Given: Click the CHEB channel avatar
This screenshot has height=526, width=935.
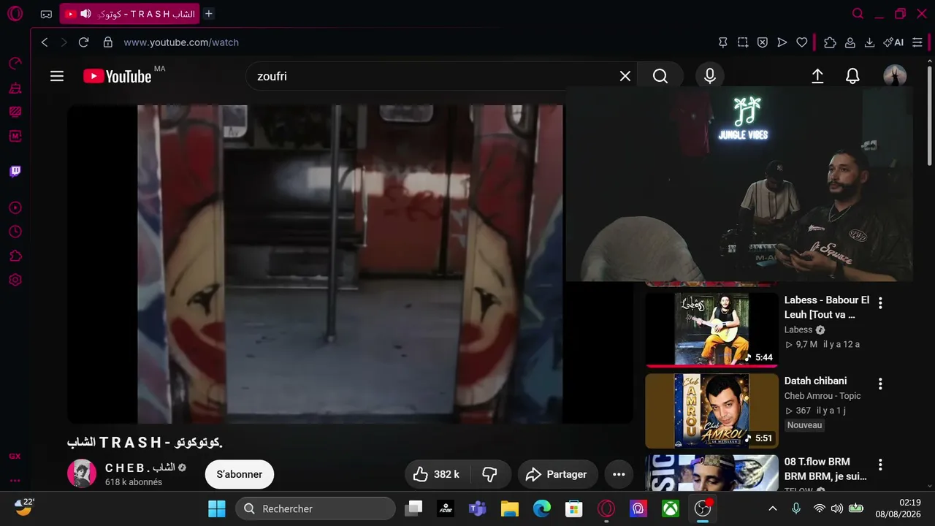Looking at the screenshot, I should point(82,474).
